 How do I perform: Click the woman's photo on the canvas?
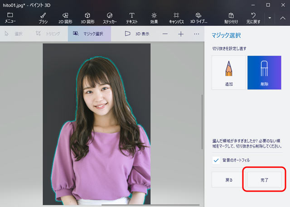97,124
